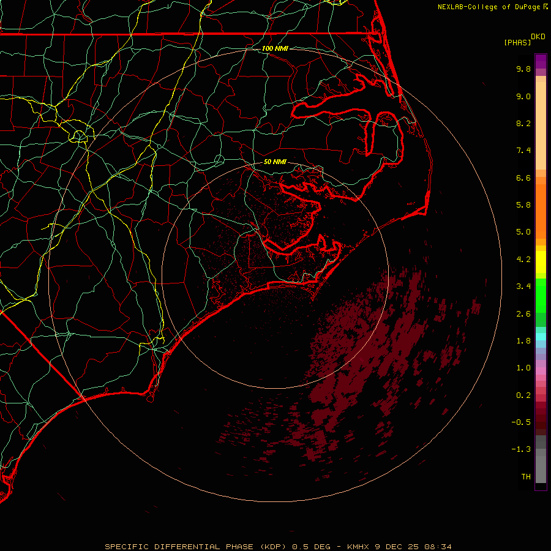
Task: Click the 0.5 DEG elevation text in footer
Action: pos(312,547)
